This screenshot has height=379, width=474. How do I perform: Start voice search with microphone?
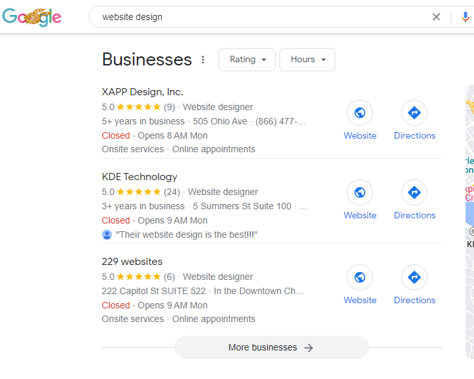coord(465,17)
